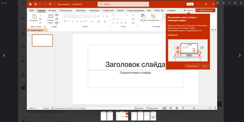The height and width of the screenshot is (122, 244).
Task: Click the Save icon in title bar
Action: tap(36, 4)
